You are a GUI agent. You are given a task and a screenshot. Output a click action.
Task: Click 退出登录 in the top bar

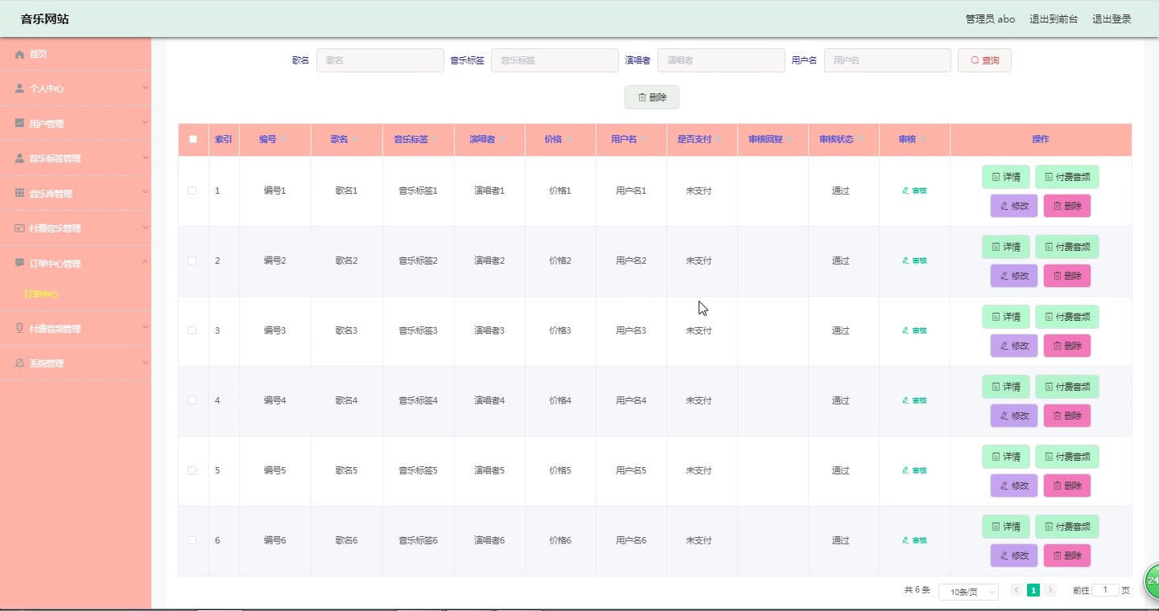(1111, 19)
